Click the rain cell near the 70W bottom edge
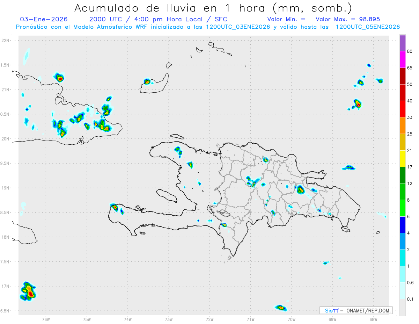The height and width of the screenshot is (324, 419). [x=281, y=308]
